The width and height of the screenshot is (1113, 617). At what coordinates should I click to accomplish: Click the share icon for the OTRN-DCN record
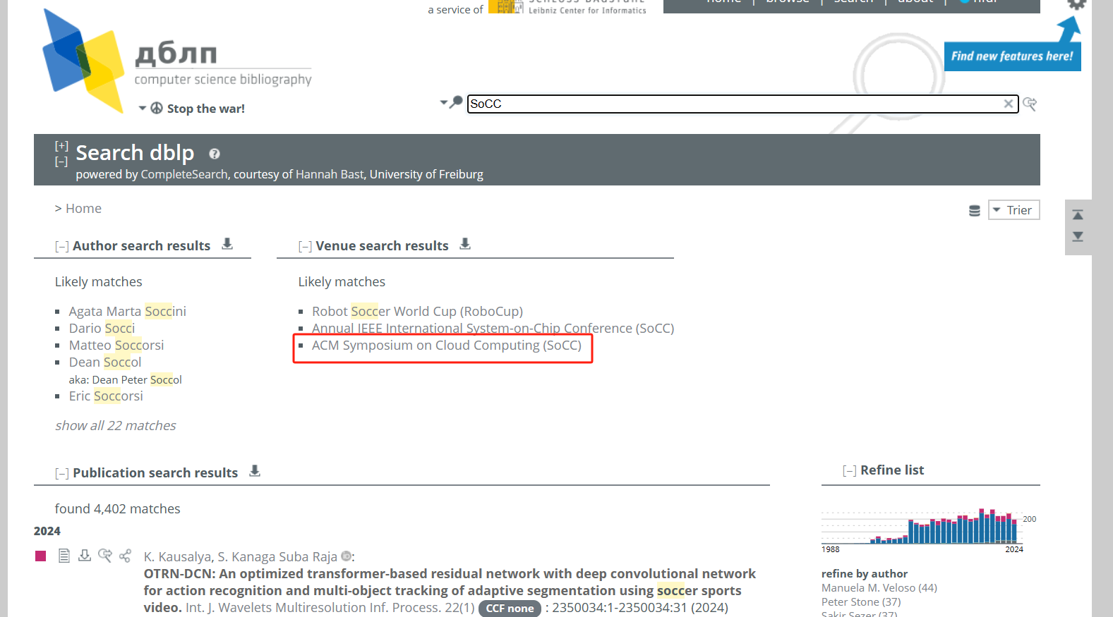point(126,556)
